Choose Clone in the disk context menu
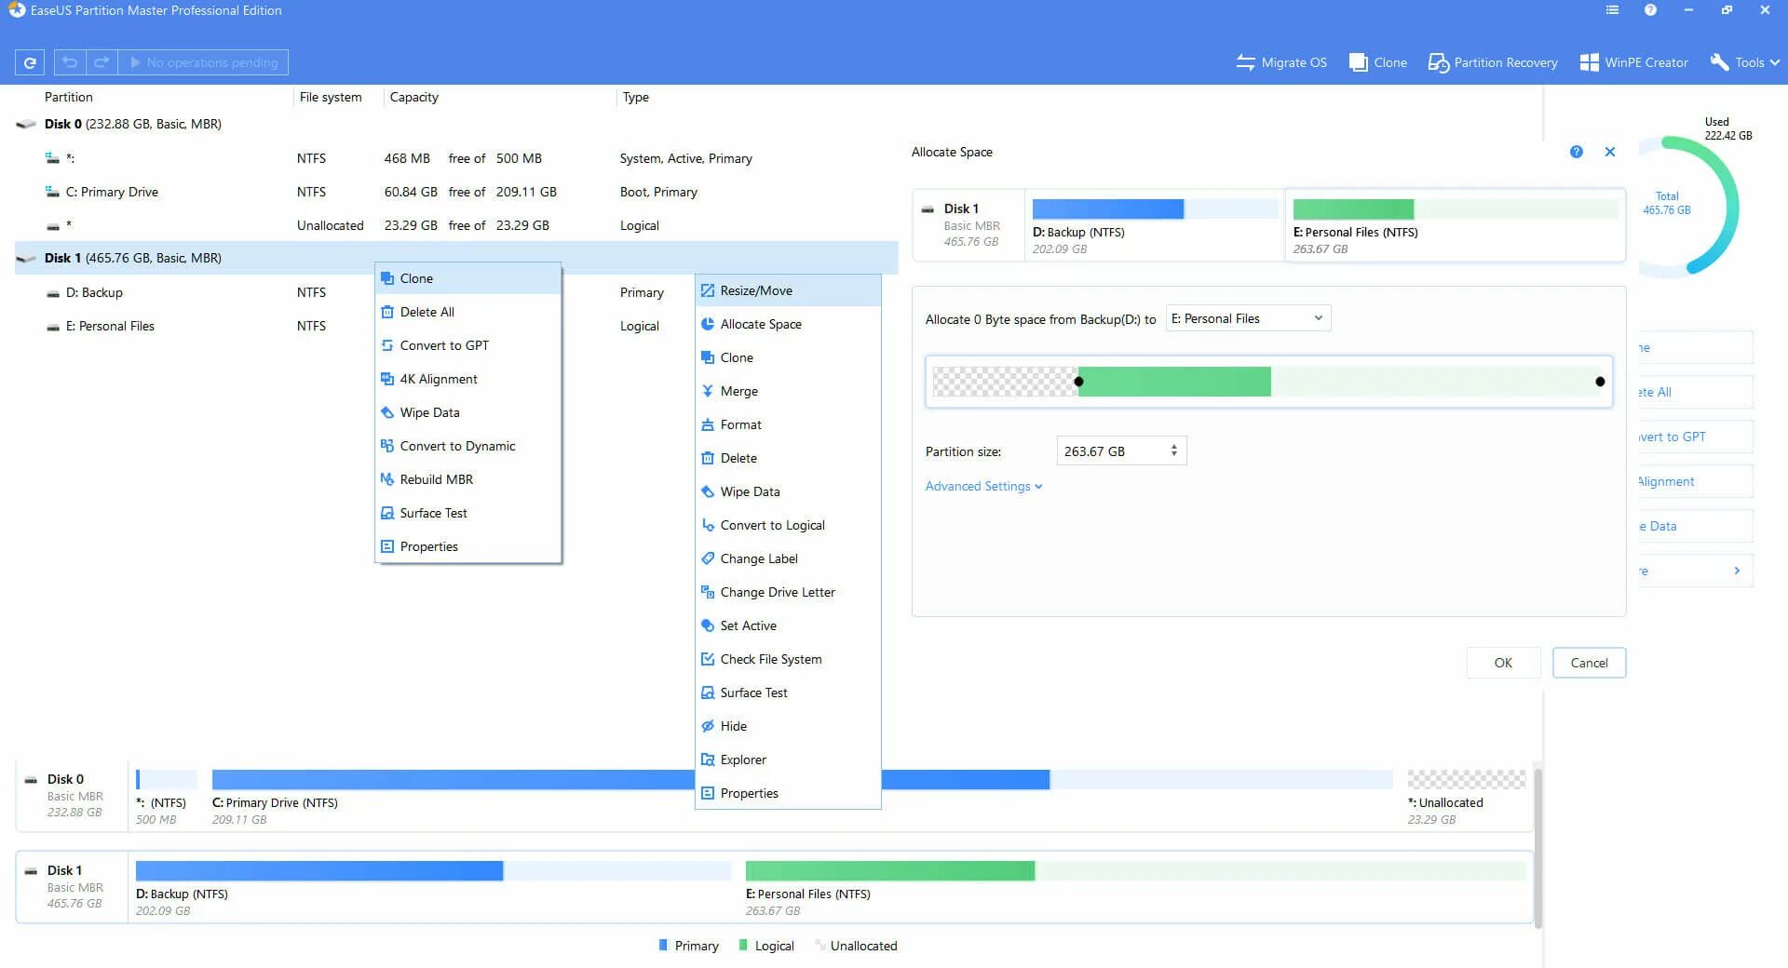The height and width of the screenshot is (968, 1788). (x=468, y=278)
